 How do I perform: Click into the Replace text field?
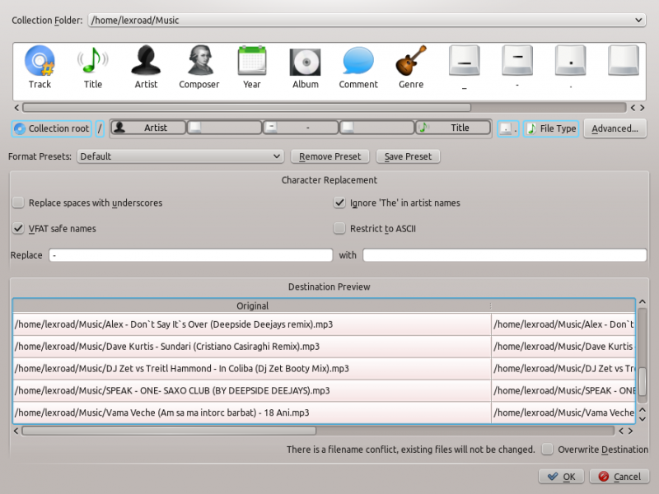[x=190, y=255]
